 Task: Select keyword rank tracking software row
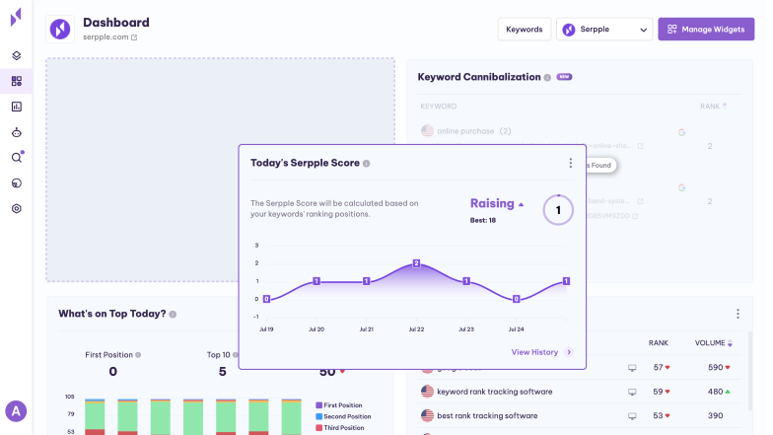tap(578, 392)
